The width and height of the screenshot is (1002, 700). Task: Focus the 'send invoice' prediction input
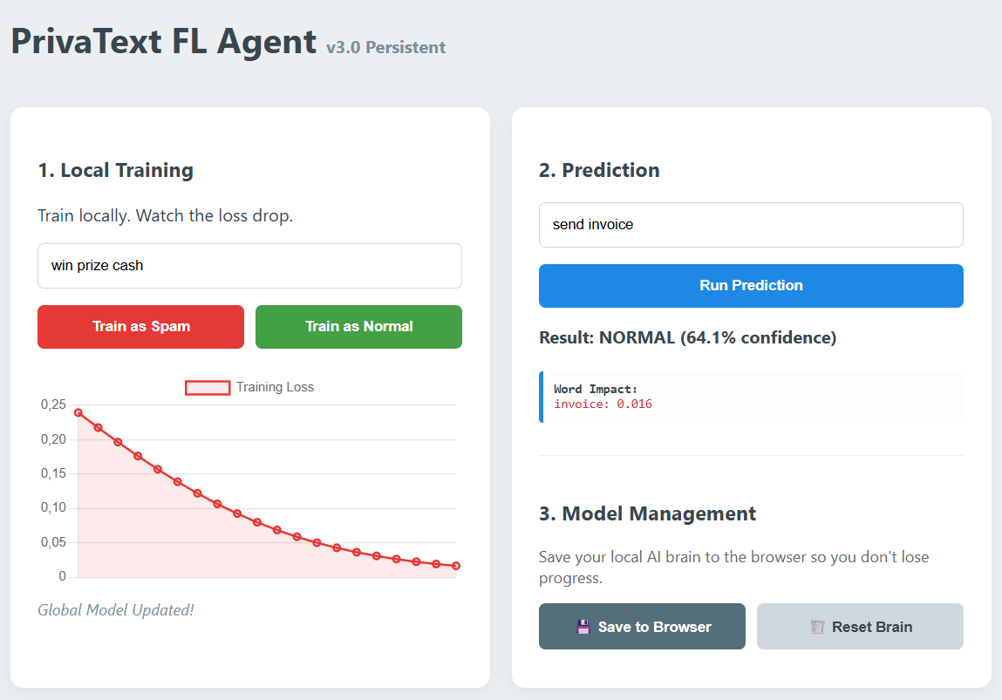pyautogui.click(x=751, y=225)
